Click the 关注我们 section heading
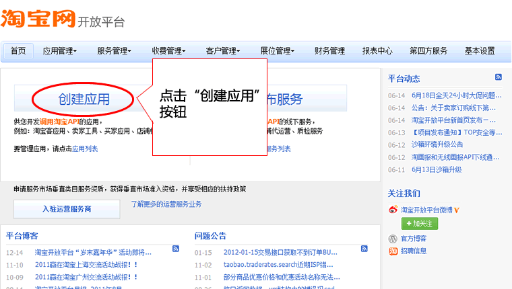The width and height of the screenshot is (512, 289). (x=404, y=194)
